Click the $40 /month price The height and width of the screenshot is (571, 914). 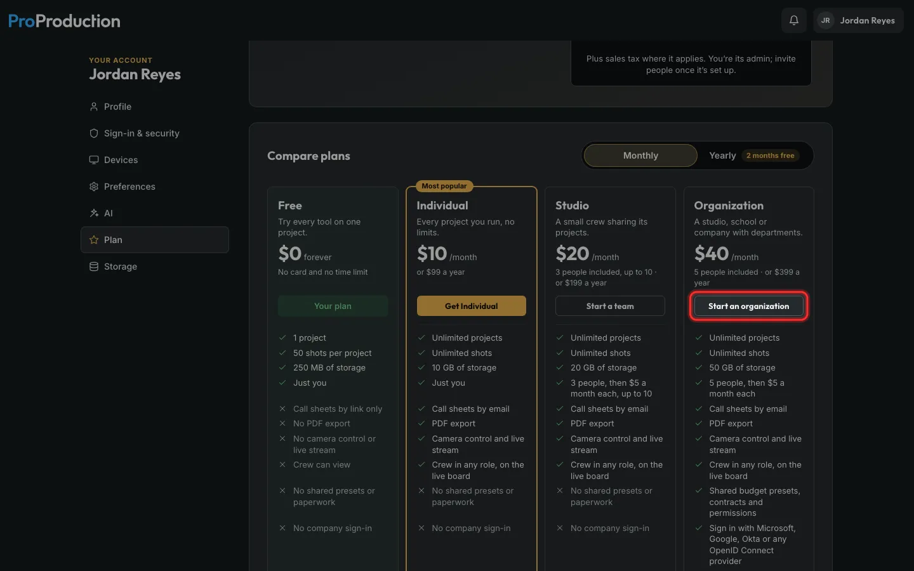[x=726, y=254]
